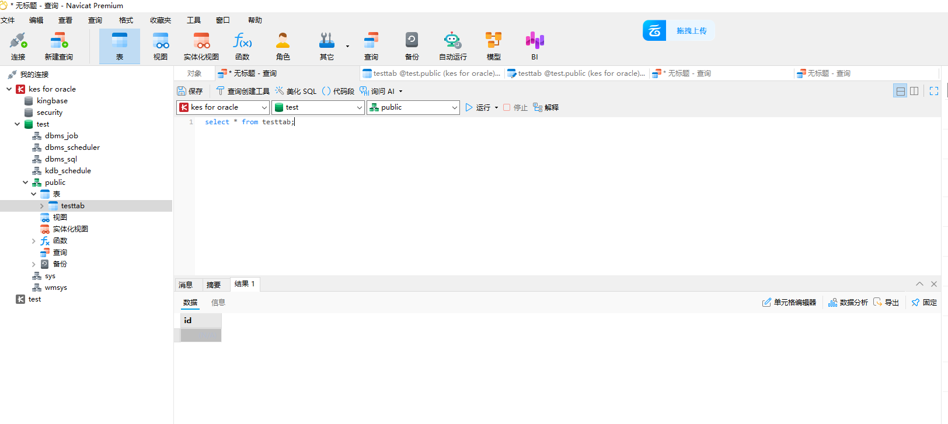
Task: Switch to the 消息 tab
Action: [x=186, y=285]
